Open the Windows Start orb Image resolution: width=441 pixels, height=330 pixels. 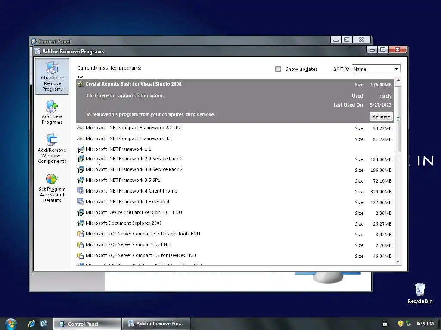[x=11, y=324]
